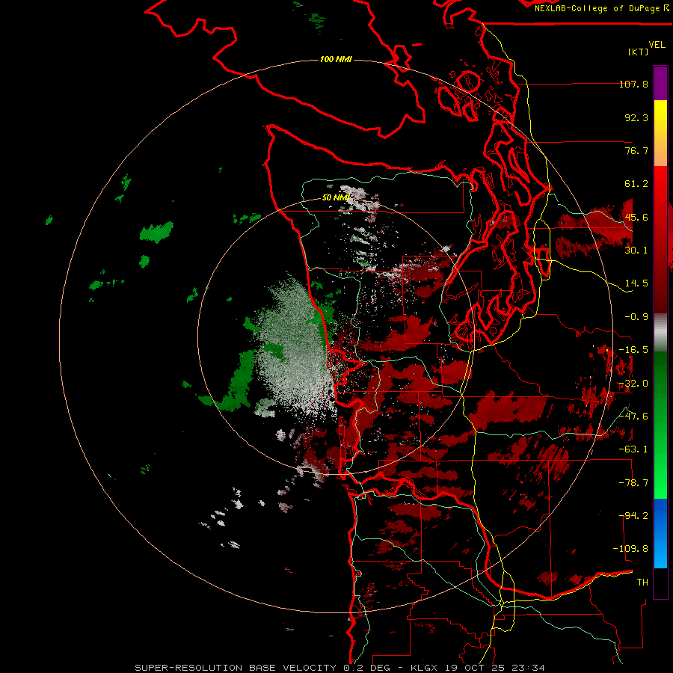Click the 45.6 velocity scale value

coord(636,217)
